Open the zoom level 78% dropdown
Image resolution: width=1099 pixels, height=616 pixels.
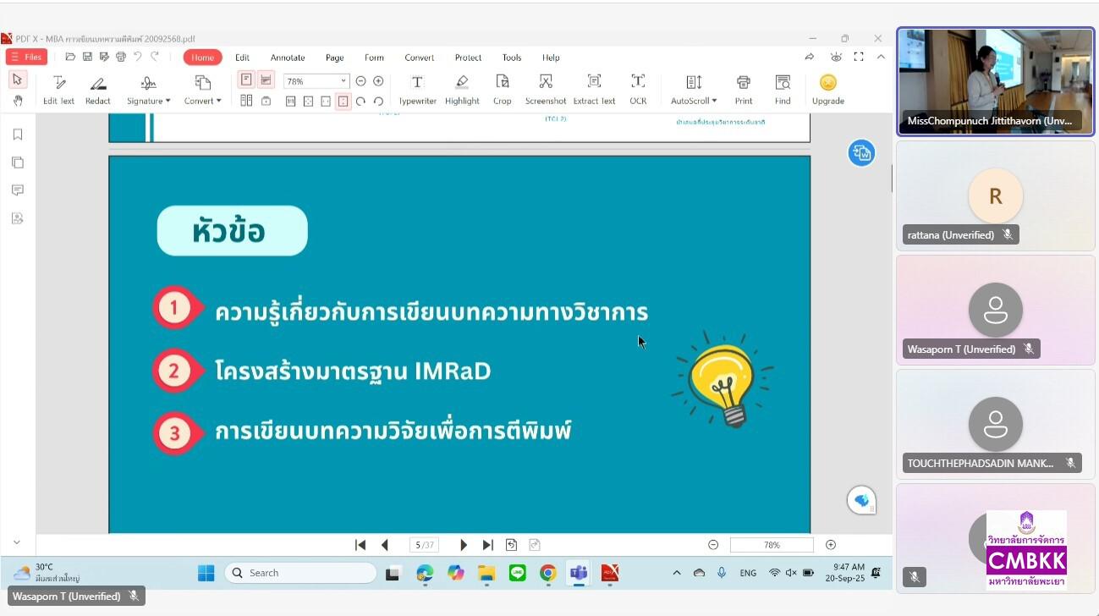pos(343,81)
